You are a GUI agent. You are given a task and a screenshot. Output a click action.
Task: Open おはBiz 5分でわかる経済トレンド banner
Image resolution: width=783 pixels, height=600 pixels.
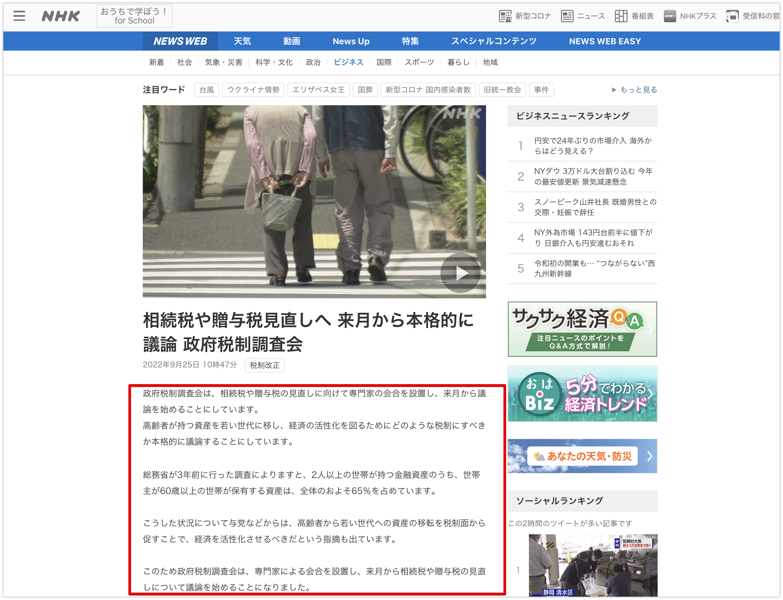click(582, 394)
